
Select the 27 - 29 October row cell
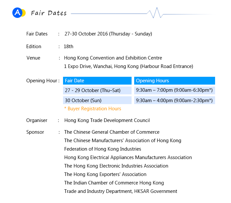(97, 90)
